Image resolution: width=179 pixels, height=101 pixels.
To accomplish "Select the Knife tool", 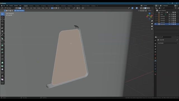I will 3,59.
